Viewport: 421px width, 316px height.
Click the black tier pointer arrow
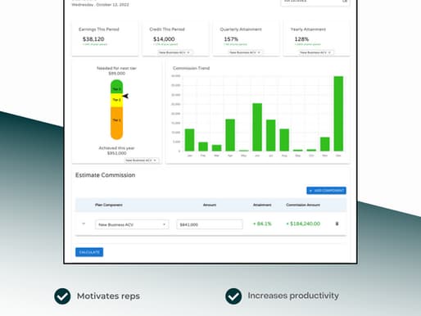pyautogui.click(x=125, y=96)
